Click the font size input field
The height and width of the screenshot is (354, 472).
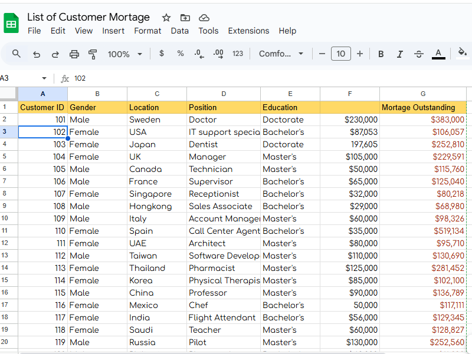(341, 54)
